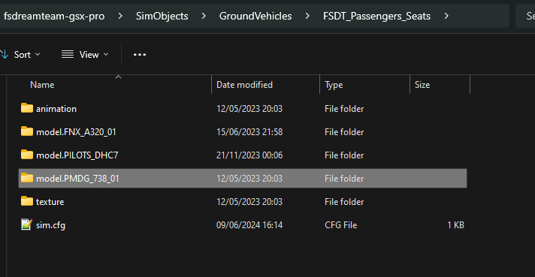Expand chevron after fsdreamteam-gsx-pro breadcrumb
Viewport: 535px width, 277px height.
pyautogui.click(x=120, y=16)
